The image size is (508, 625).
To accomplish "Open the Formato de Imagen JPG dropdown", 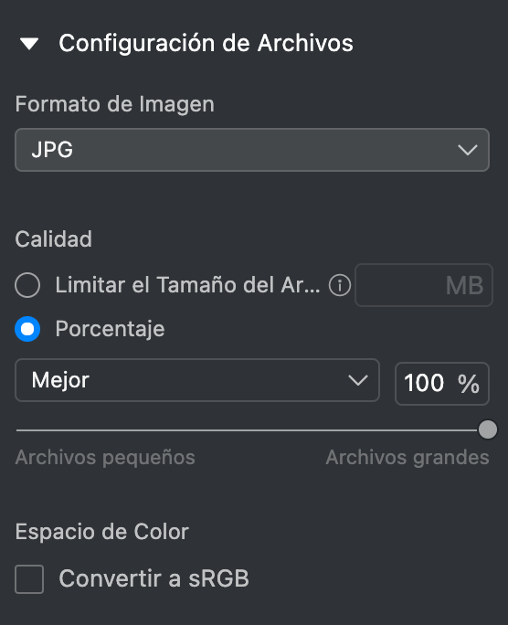I will click(x=252, y=150).
